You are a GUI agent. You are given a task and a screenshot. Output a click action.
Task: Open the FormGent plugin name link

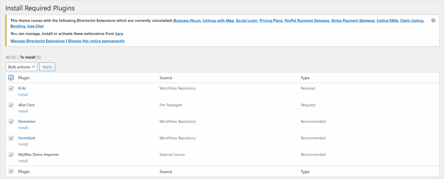pyautogui.click(x=27, y=138)
